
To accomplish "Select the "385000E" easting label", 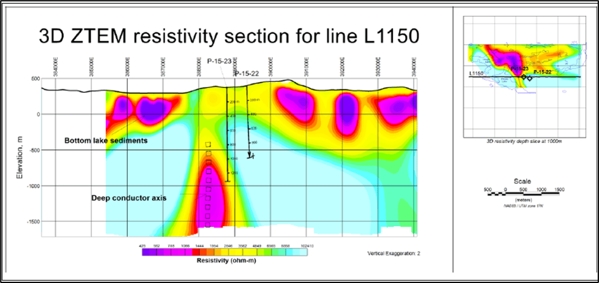I will click(x=91, y=67).
